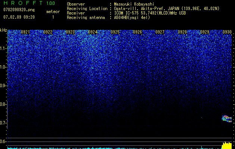Click the Receiver value ICOM IC-575
235x149 pixels.
point(150,13)
